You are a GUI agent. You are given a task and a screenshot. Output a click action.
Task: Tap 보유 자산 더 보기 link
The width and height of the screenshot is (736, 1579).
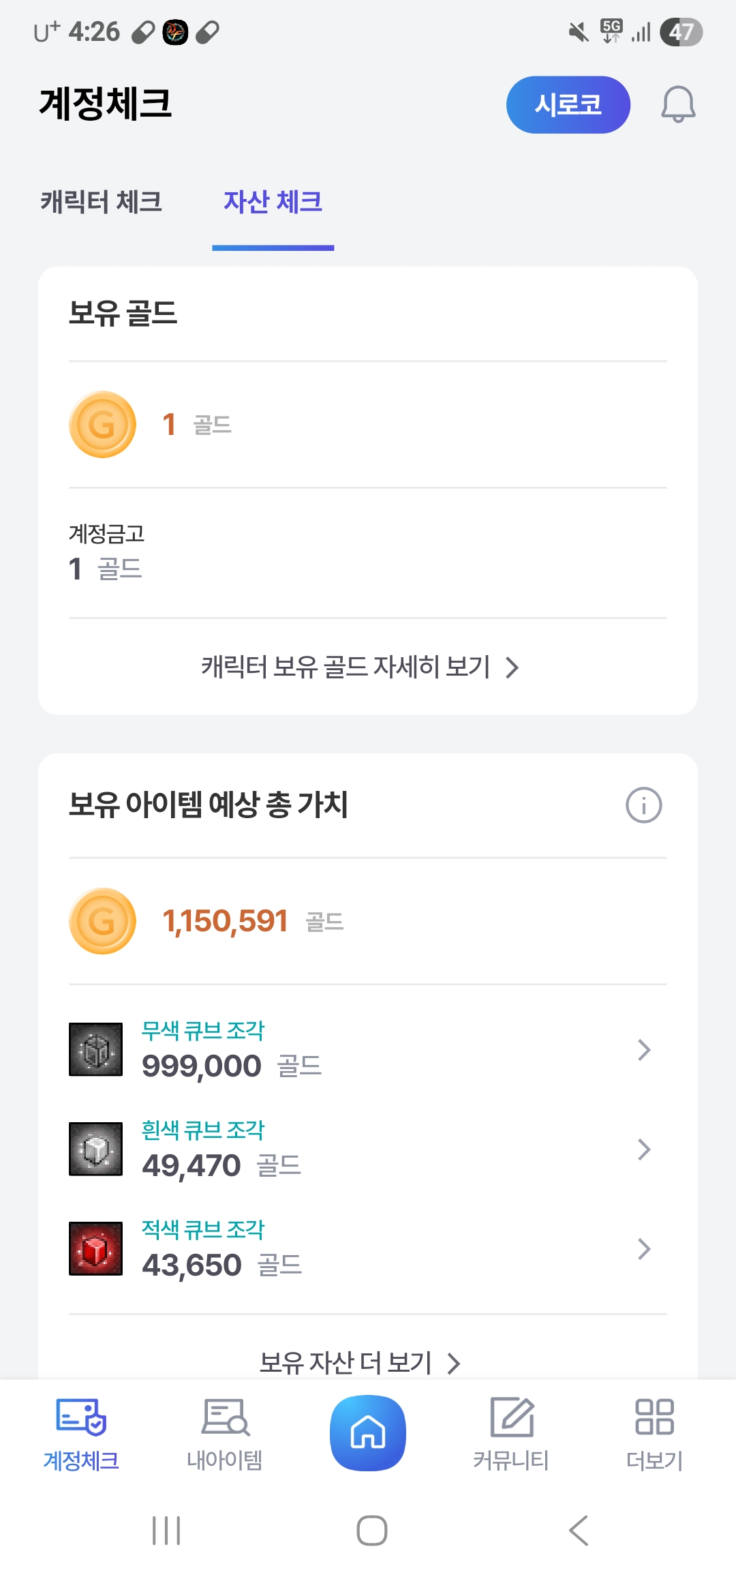click(x=360, y=1363)
